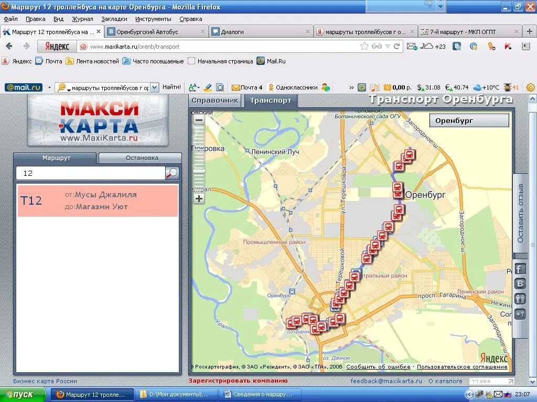
Task: Open the Mail.ru toolbar settings gear
Action: coord(531,87)
